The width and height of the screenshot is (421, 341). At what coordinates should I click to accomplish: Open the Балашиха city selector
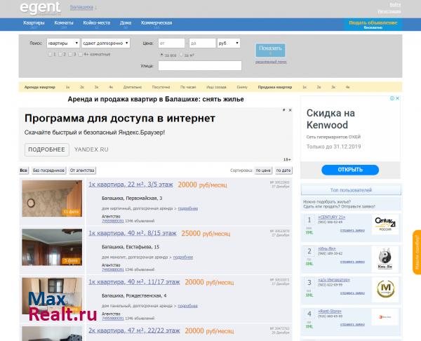tap(81, 7)
